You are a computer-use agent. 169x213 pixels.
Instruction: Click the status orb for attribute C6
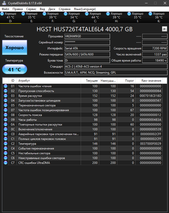pyautogui.click(x=6, y=158)
